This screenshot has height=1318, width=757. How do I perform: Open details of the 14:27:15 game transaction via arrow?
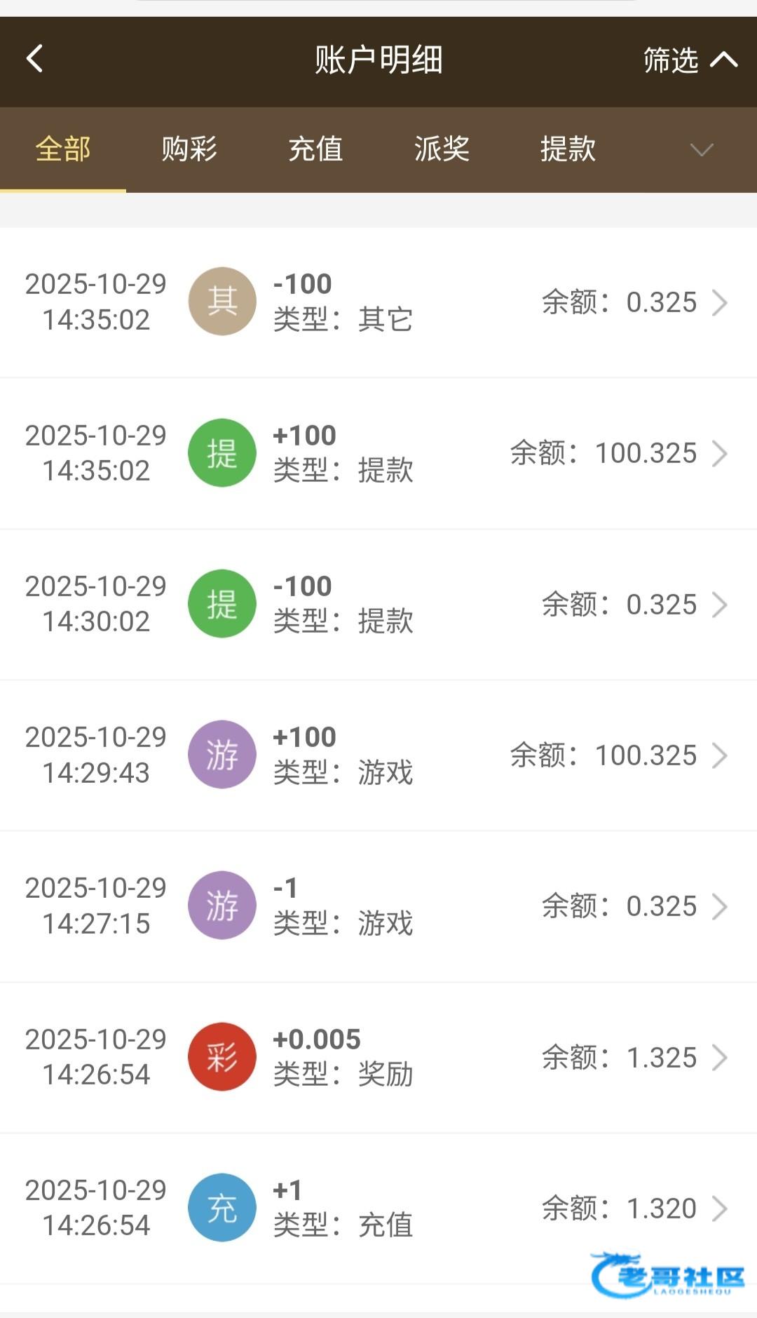point(720,906)
